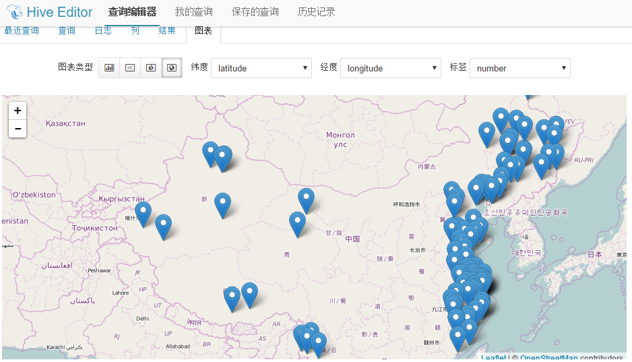Open 我的查询 in top navigation

(194, 12)
